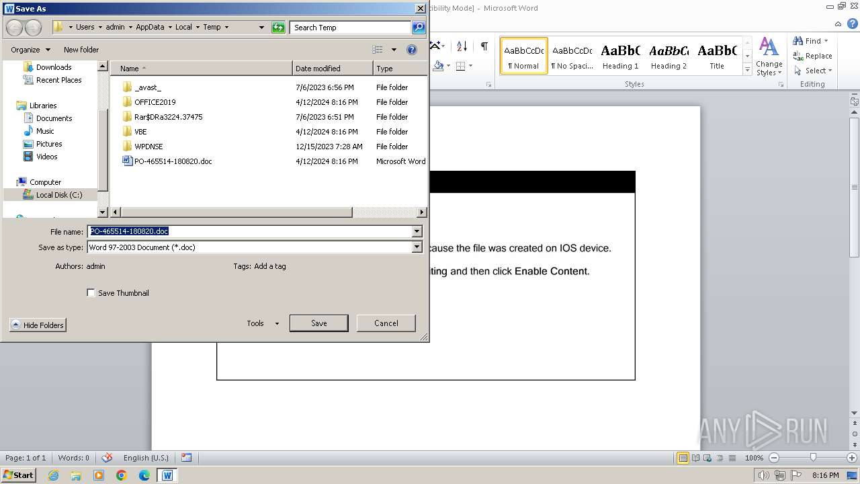Click the Search Temp input field
Image resolution: width=860 pixels, height=484 pixels.
pyautogui.click(x=351, y=28)
